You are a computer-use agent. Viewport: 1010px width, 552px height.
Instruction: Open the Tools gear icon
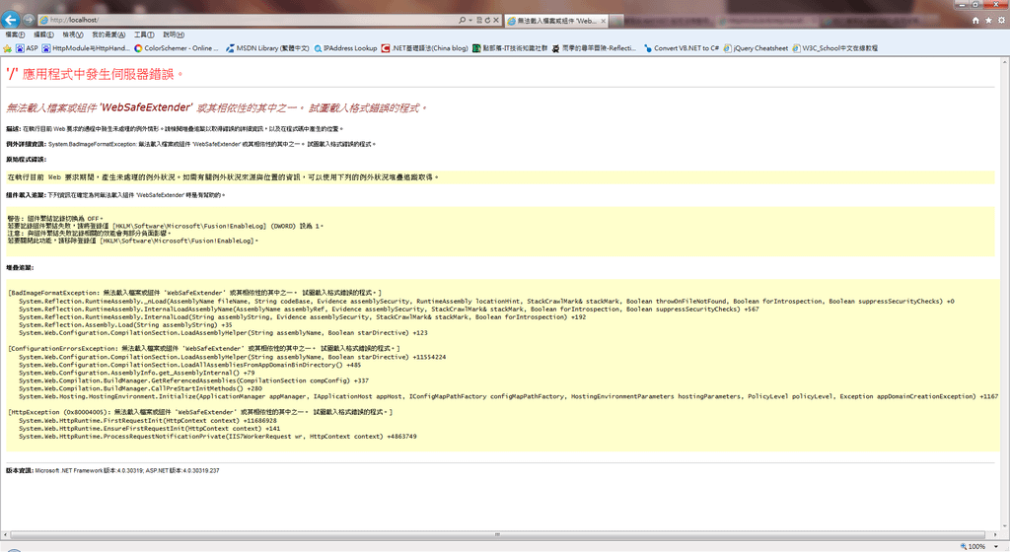[x=1002, y=21]
